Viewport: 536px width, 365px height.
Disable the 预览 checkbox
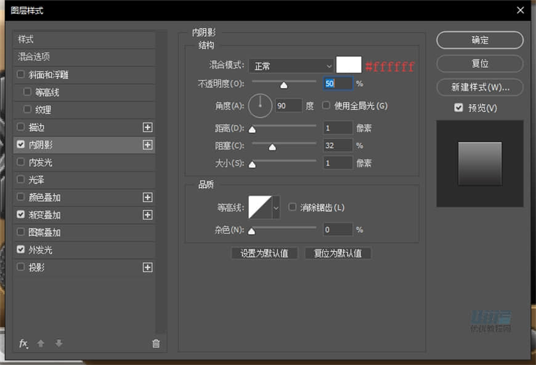click(458, 108)
